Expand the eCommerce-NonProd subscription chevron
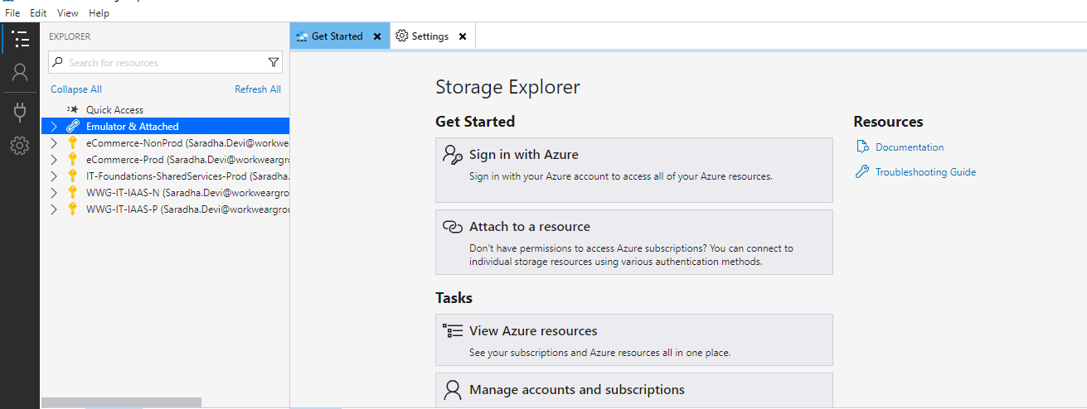Screen dimensions: 1087x409 point(53,142)
